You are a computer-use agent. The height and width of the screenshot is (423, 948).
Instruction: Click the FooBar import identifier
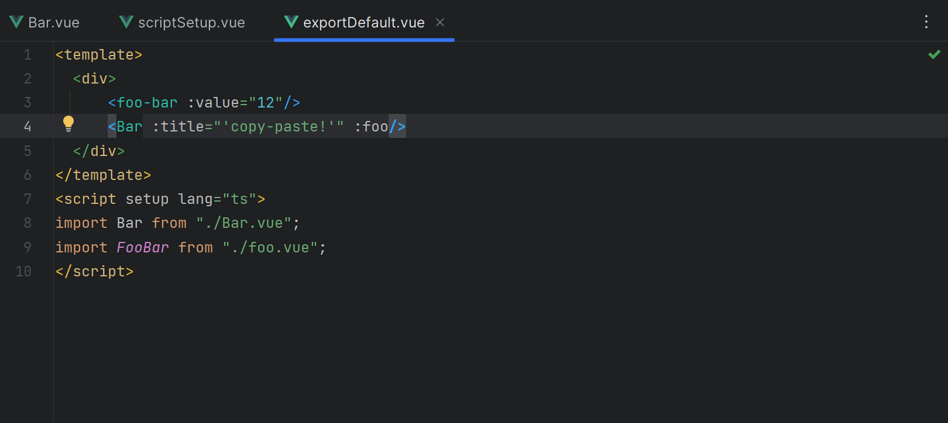(x=142, y=248)
